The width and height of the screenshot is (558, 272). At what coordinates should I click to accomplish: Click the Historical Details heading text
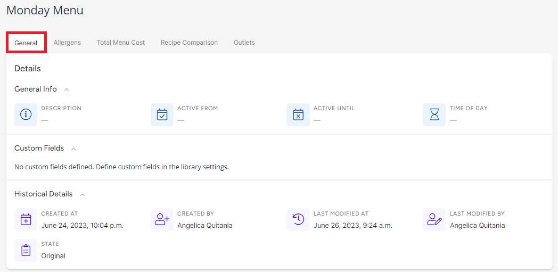pos(44,194)
